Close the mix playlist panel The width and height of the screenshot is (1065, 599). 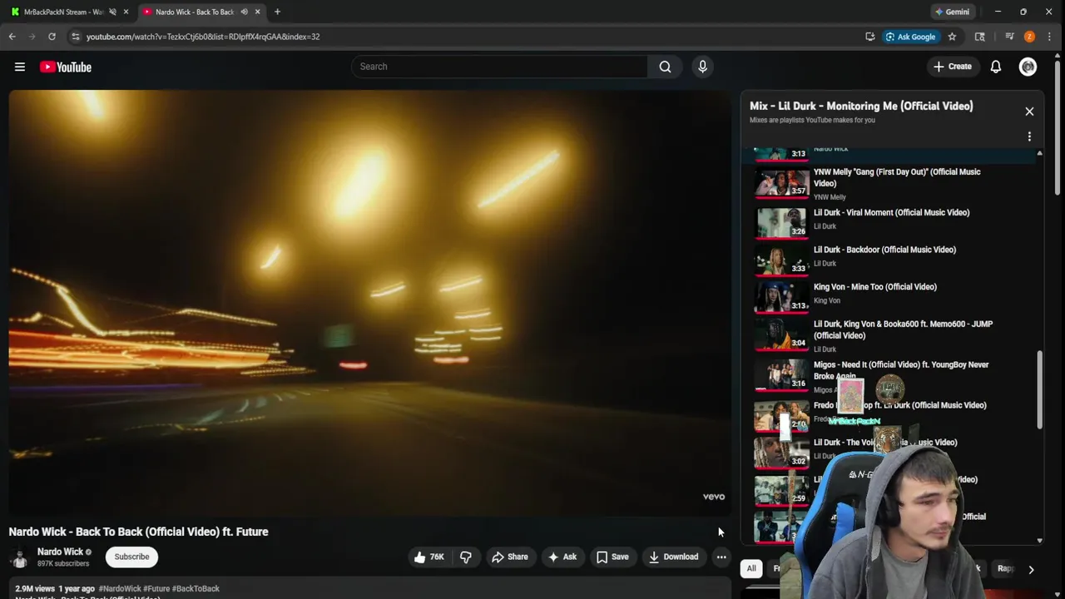(x=1029, y=111)
